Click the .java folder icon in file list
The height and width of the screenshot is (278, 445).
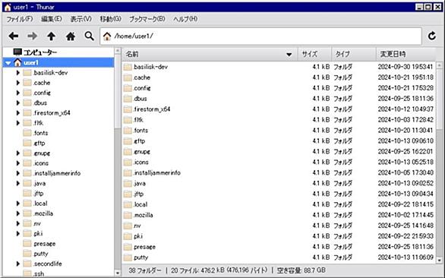[x=128, y=184]
